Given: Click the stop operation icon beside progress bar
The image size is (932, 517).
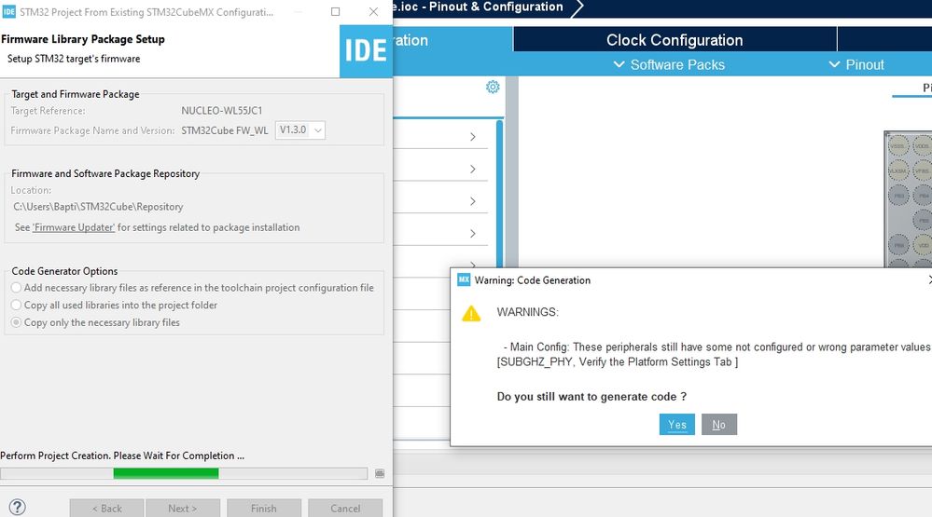Looking at the screenshot, I should (380, 473).
